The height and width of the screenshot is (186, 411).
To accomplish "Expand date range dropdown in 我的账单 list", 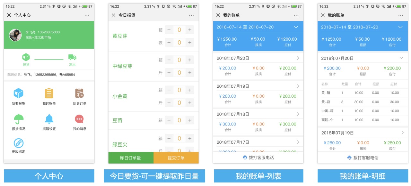I will pos(296,27).
